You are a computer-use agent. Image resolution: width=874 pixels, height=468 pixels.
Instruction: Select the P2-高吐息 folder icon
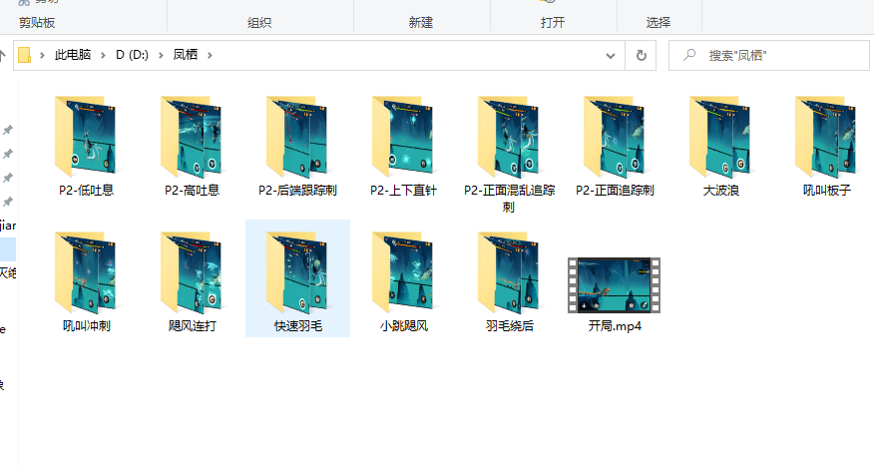(192, 137)
